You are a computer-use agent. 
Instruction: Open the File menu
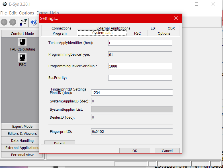pos(3,13)
